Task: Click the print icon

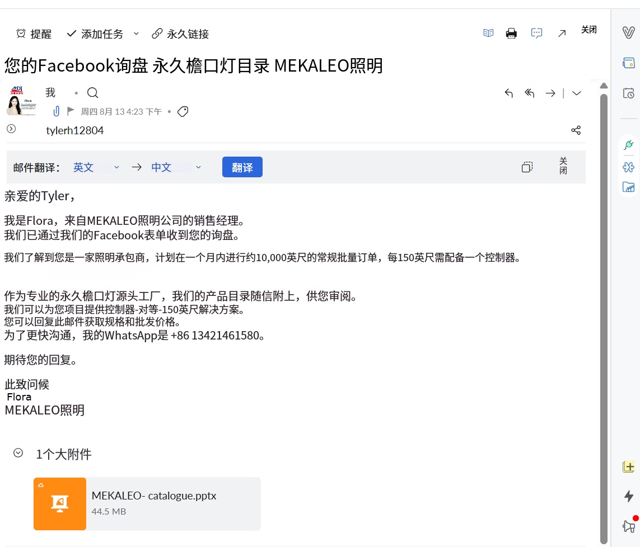Action: pyautogui.click(x=511, y=34)
